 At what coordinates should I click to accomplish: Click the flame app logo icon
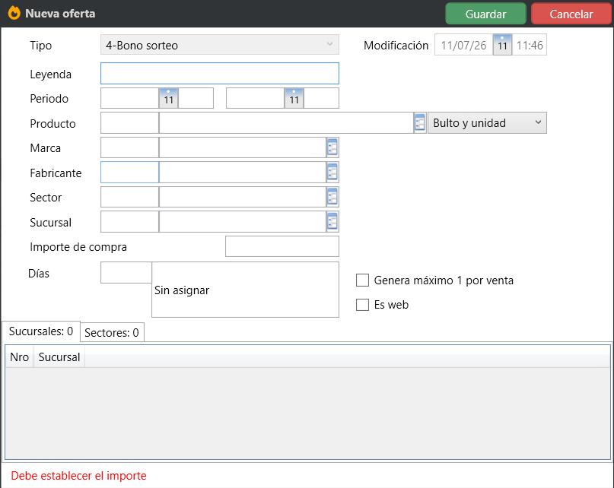point(14,13)
